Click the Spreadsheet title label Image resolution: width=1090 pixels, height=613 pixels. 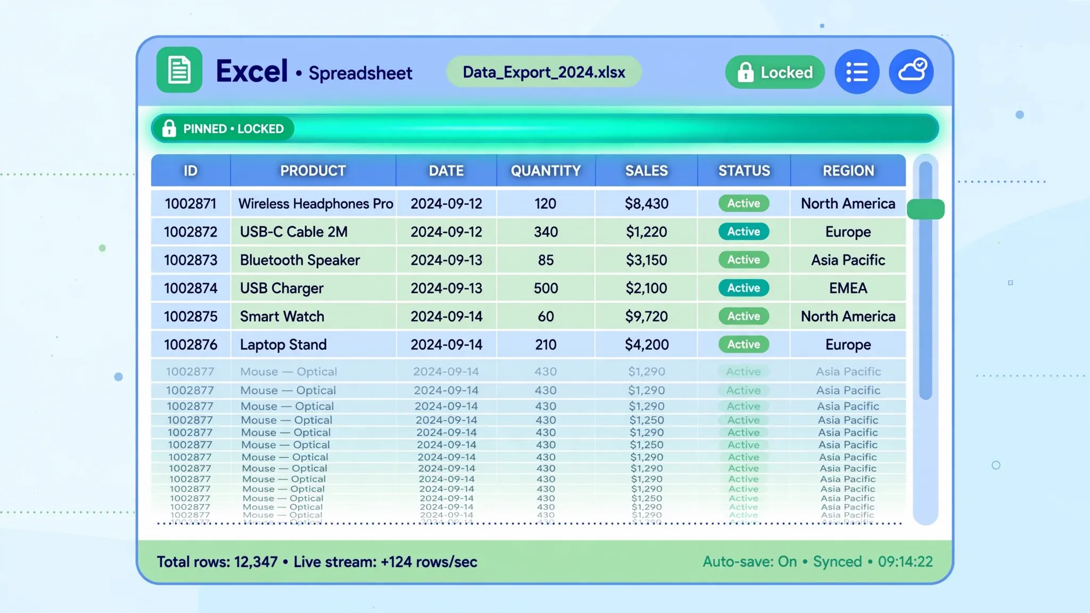pos(360,73)
